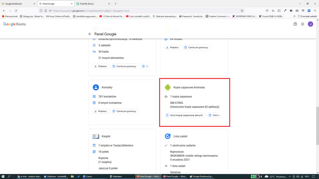Select SM-G780G device text

(176, 103)
